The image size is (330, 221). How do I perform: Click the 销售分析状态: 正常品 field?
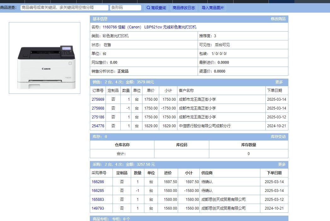[144, 71]
